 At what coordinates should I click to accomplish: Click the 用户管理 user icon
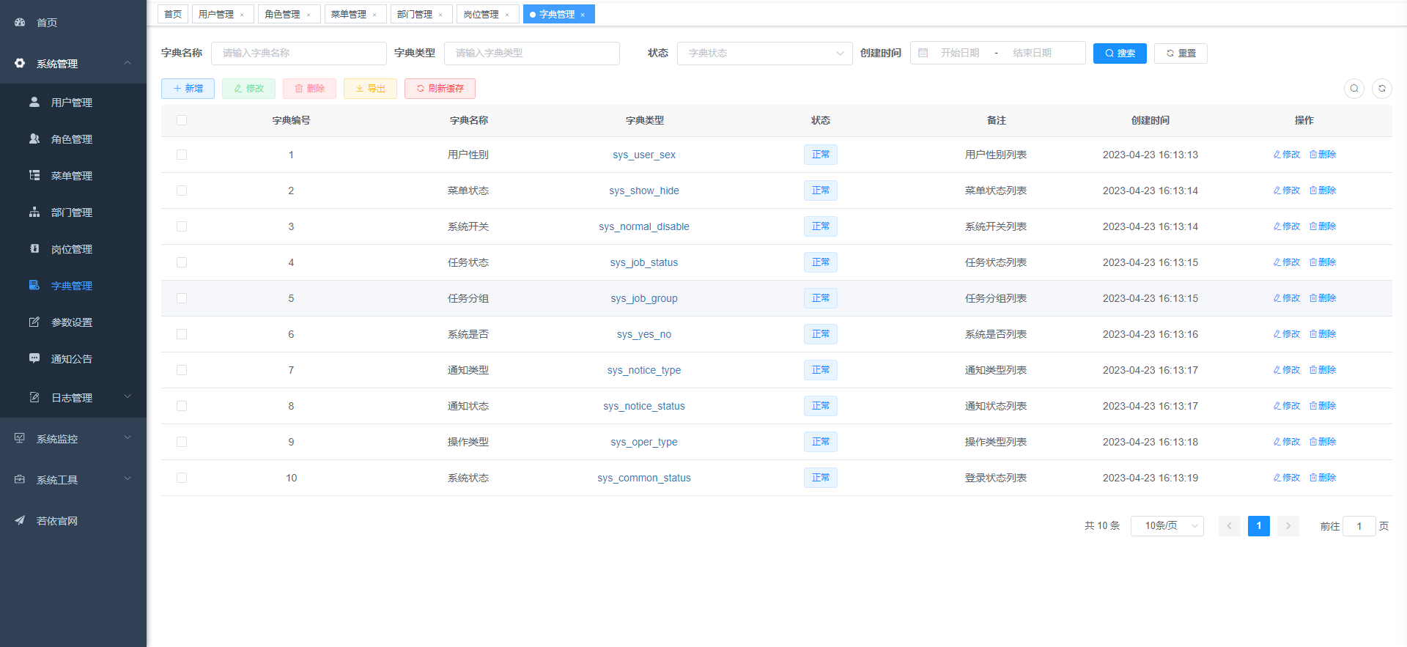pos(34,102)
